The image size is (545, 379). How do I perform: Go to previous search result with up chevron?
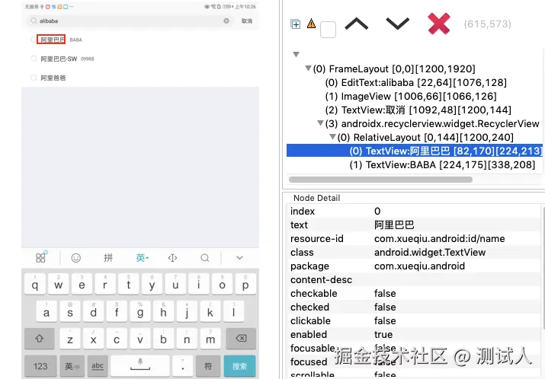tap(356, 24)
